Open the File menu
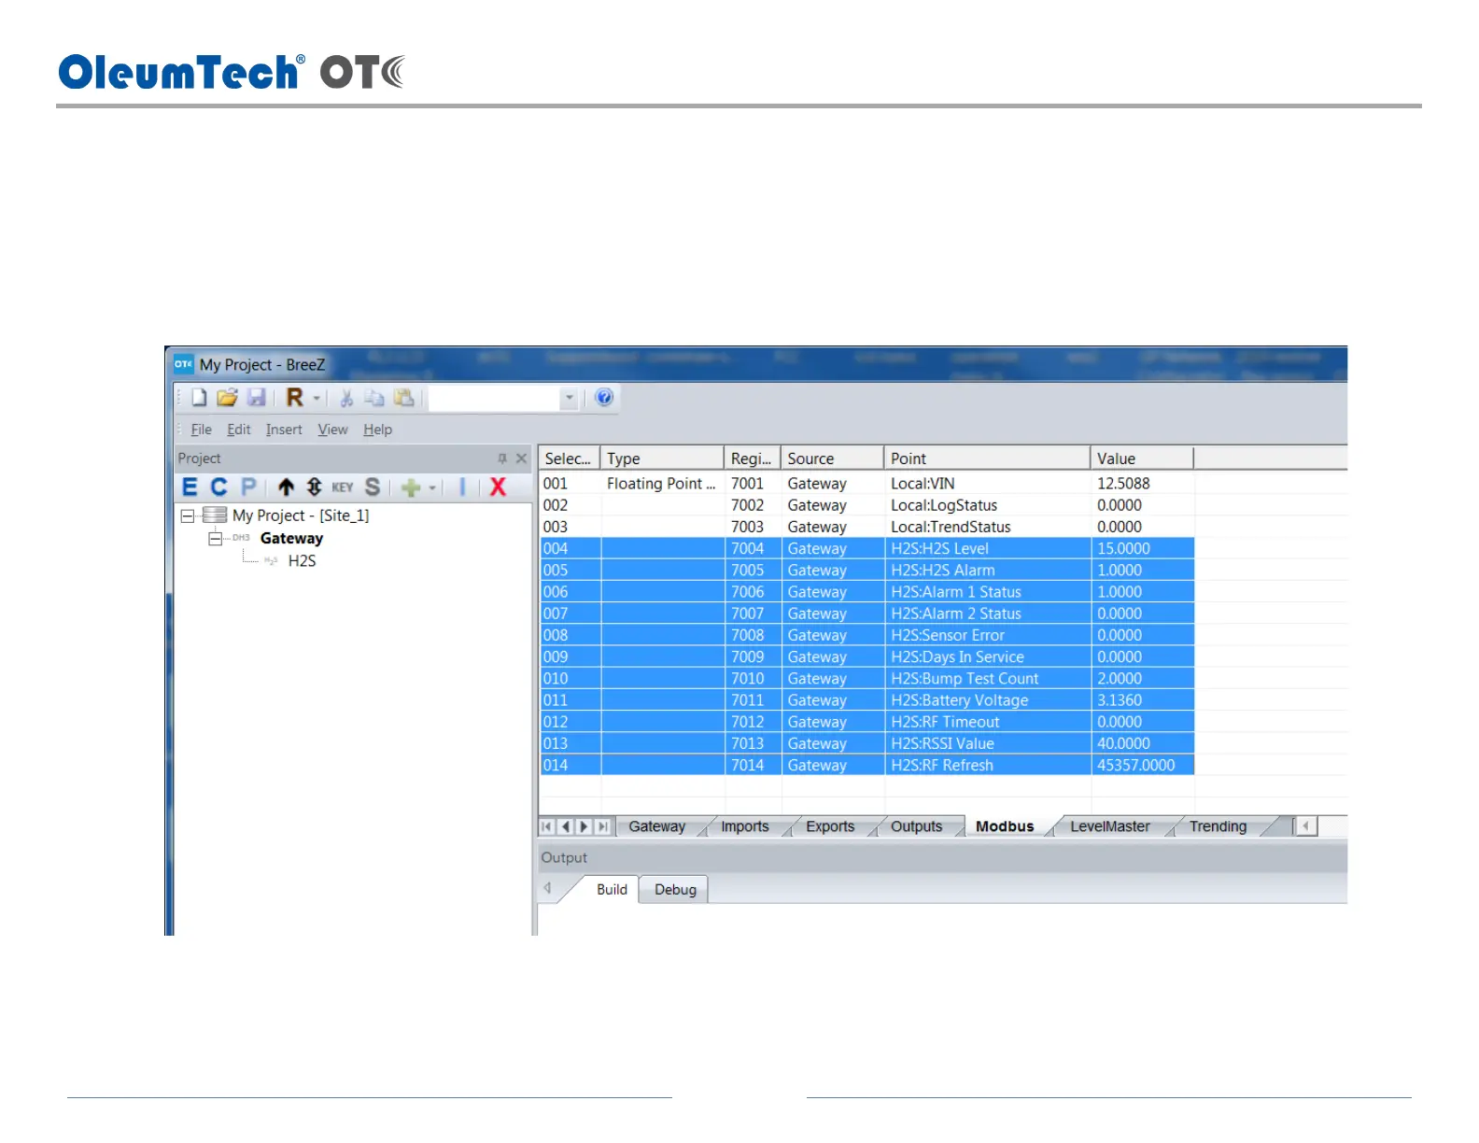Viewport: 1479px width, 1143px height. click(x=202, y=430)
